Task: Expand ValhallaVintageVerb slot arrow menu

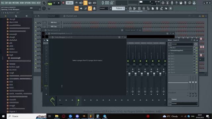Action: [169, 51]
